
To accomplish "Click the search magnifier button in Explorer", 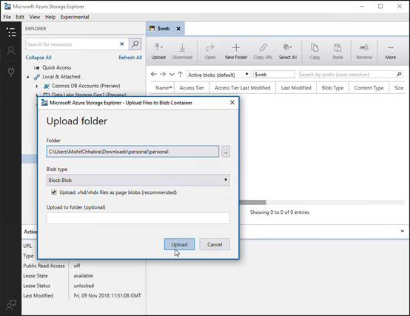I will coord(135,44).
